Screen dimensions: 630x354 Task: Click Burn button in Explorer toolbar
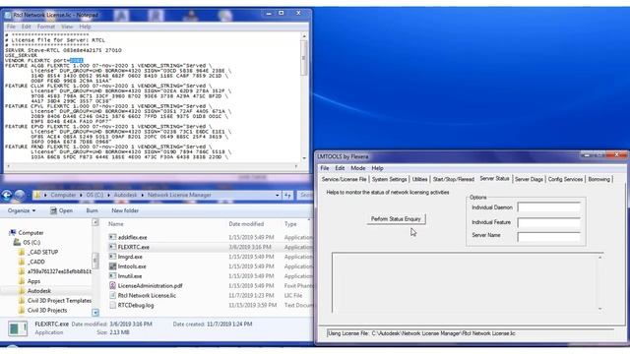tap(92, 210)
